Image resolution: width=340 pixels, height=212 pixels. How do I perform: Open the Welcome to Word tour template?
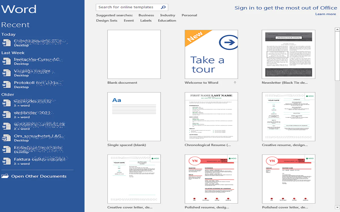tap(211, 54)
